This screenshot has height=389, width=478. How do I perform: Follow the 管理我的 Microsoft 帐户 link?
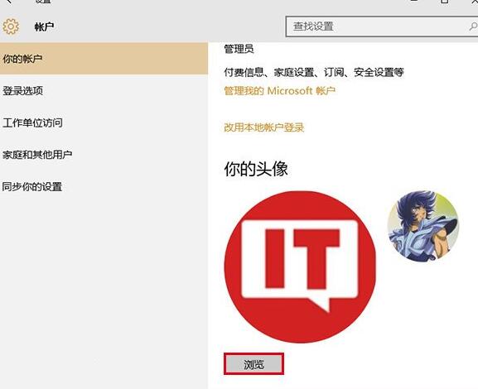(x=279, y=91)
